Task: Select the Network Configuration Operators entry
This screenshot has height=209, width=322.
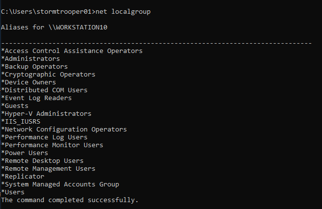Action: (64, 130)
